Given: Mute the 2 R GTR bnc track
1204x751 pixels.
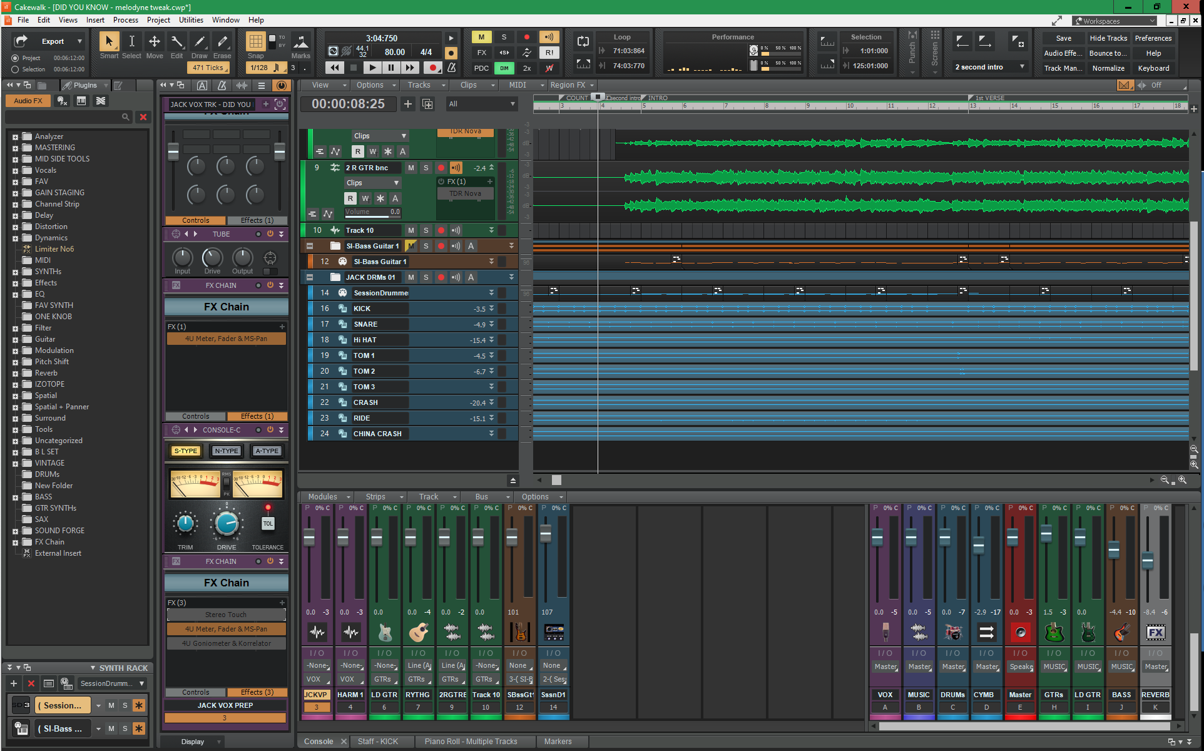Looking at the screenshot, I should [411, 168].
